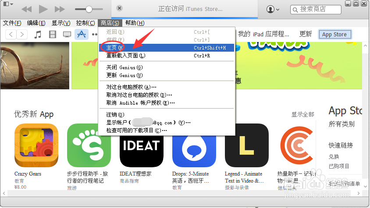Click the IDEAT理想家 title link

[135, 174]
